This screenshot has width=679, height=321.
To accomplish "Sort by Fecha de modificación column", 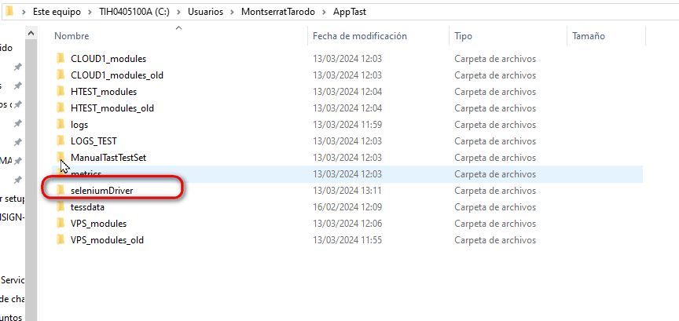I will 359,36.
